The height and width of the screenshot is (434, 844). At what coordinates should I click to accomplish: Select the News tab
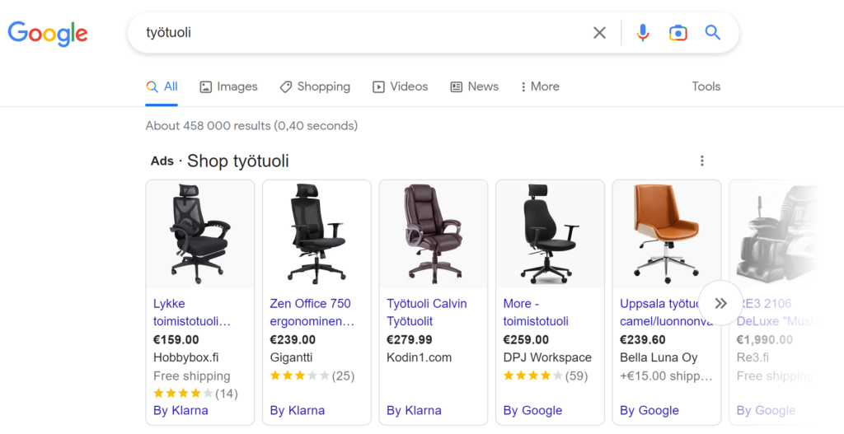coord(475,86)
